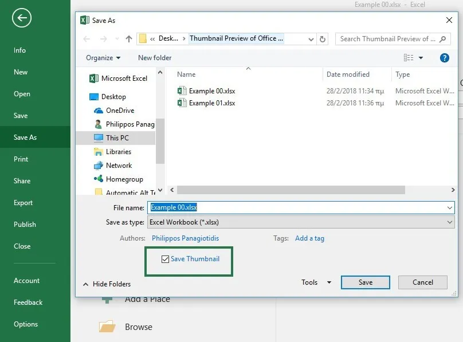
Task: Sort by the Name column header
Action: click(x=186, y=74)
